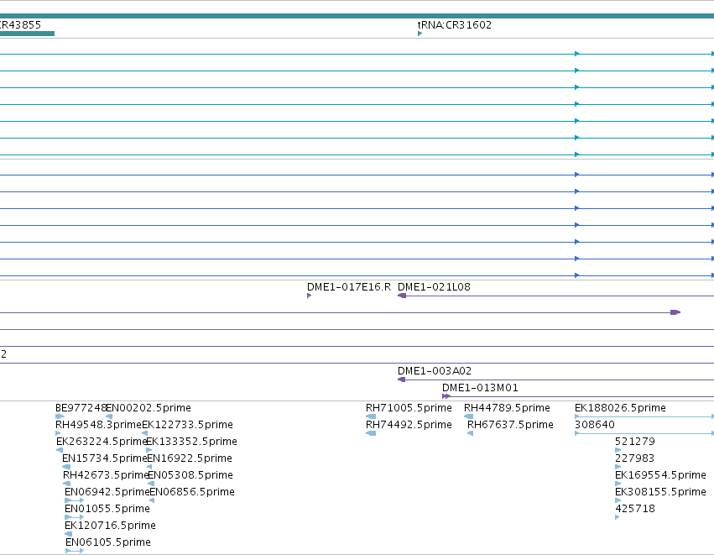
Task: Select the CR43855 gene bar
Action: [x=27, y=34]
